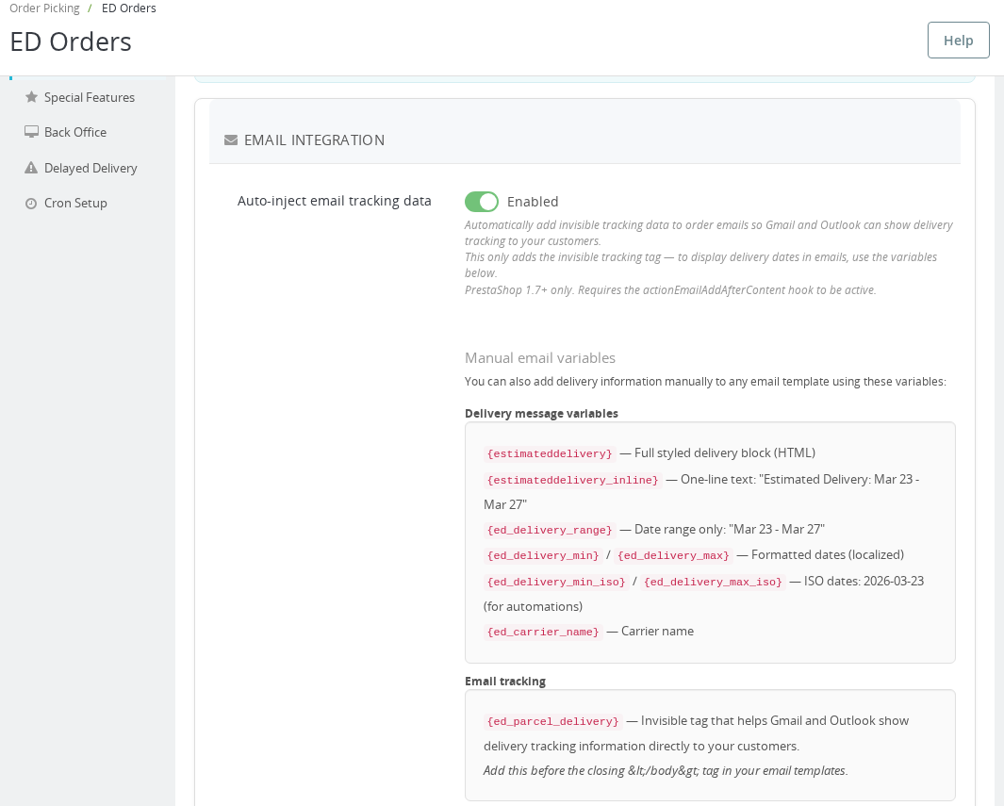The width and height of the screenshot is (1004, 806).
Task: Click the EMAIL INTEGRATION section heading
Action: pos(314,140)
